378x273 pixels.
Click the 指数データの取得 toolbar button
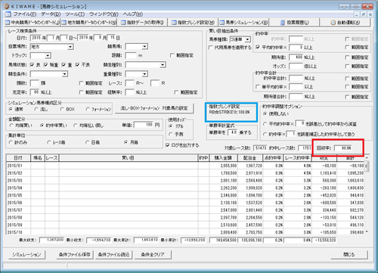pyautogui.click(x=143, y=23)
